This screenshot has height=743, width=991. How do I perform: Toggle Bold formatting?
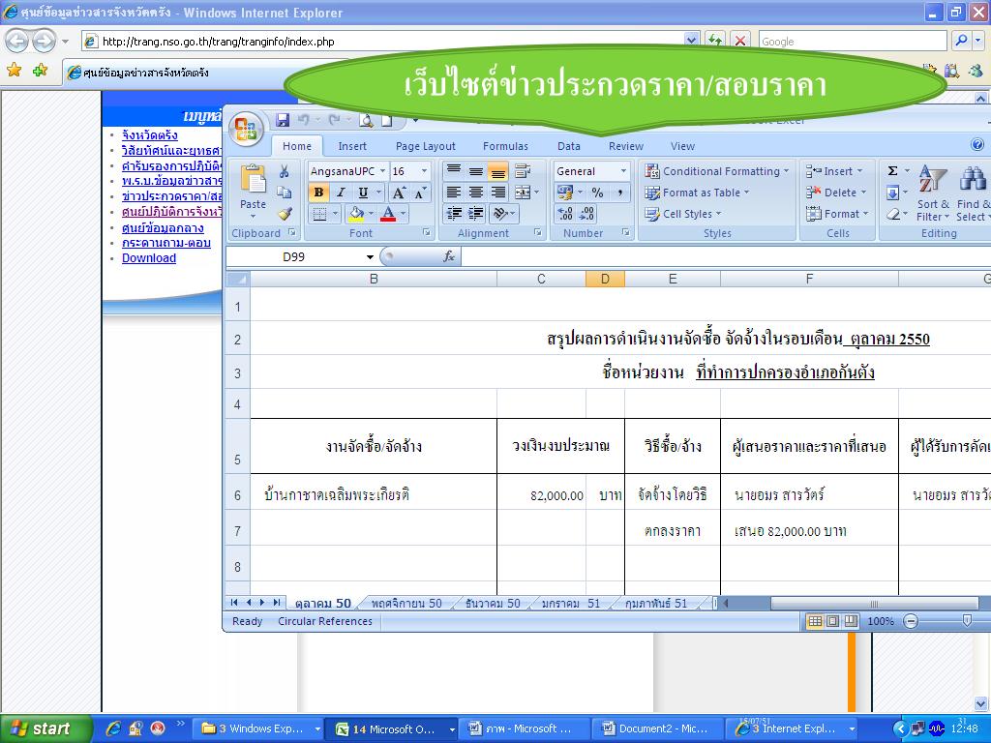(318, 193)
